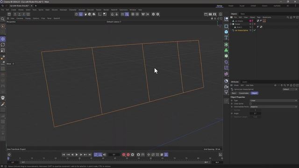Select the Scale tool in left toolbar
299x168 pixels.
pos(3,50)
